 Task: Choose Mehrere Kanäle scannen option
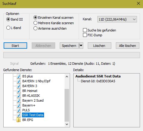[35, 23]
